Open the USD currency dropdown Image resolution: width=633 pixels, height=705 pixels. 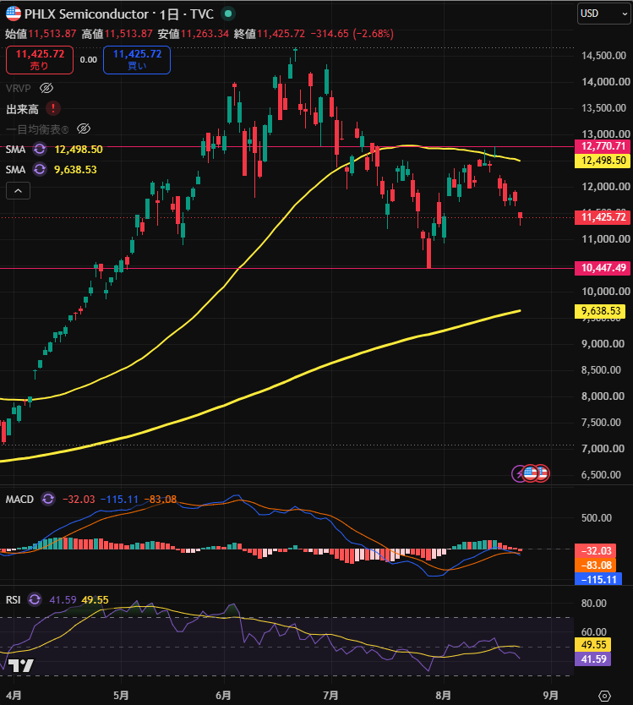[603, 14]
